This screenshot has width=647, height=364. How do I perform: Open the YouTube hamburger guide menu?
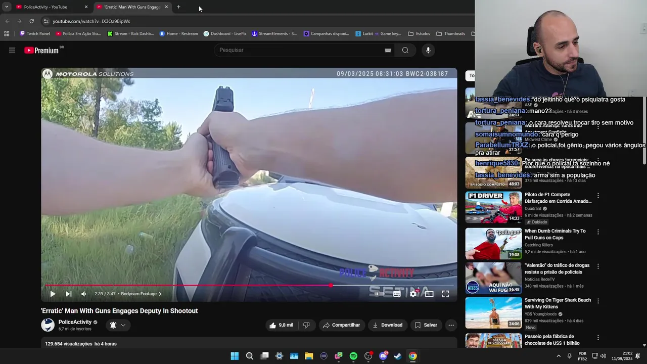(x=12, y=50)
